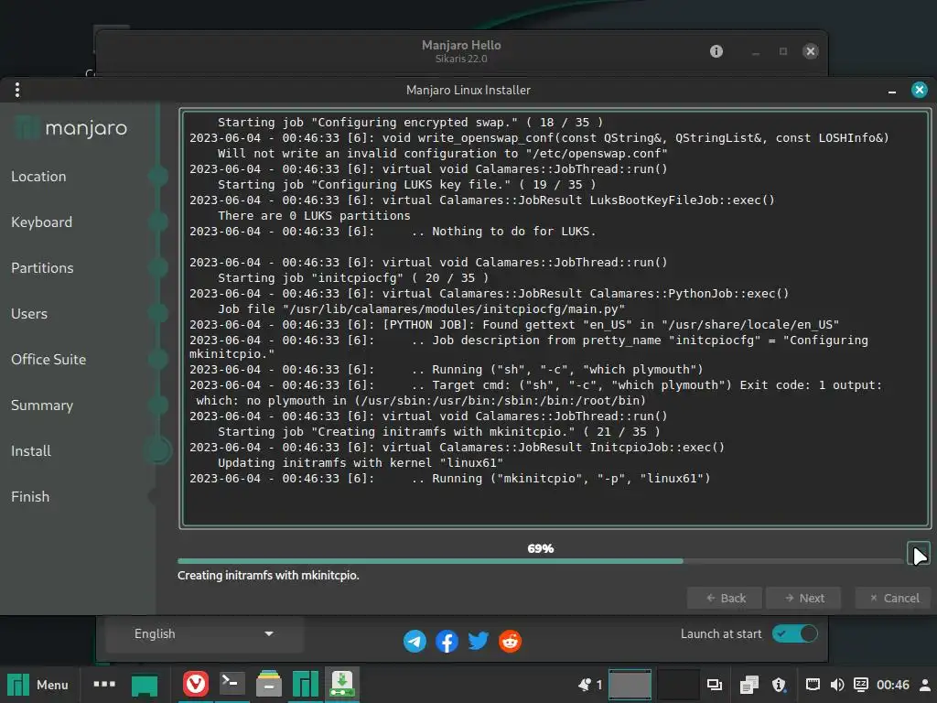Open the network tray icon

(x=813, y=685)
